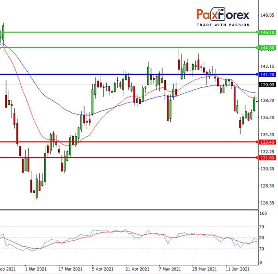The image size is (278, 274).
Task: Click the 126.35 price axis value
Action: click(x=267, y=203)
